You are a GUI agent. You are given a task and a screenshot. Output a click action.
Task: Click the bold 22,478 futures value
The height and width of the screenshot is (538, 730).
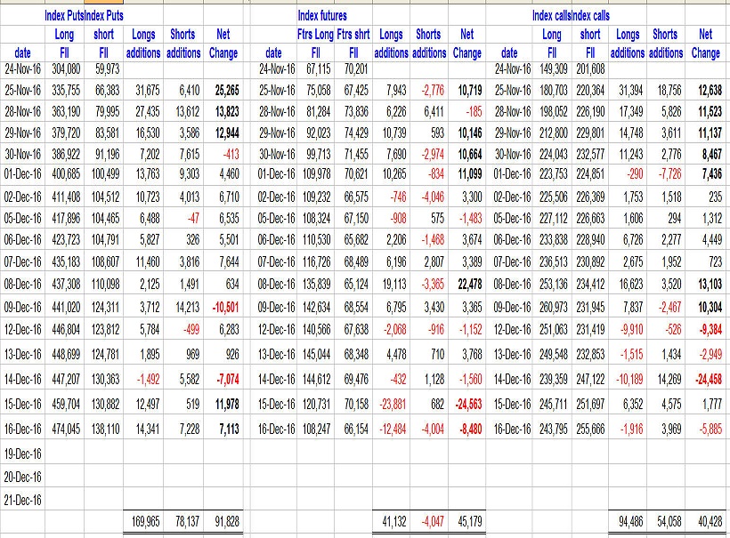point(466,285)
